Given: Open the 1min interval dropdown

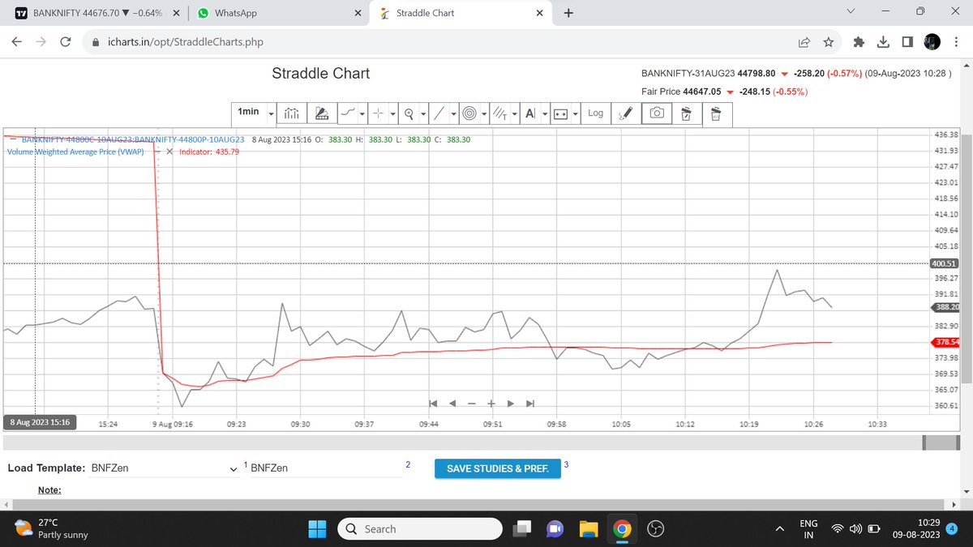Looking at the screenshot, I should (x=271, y=113).
